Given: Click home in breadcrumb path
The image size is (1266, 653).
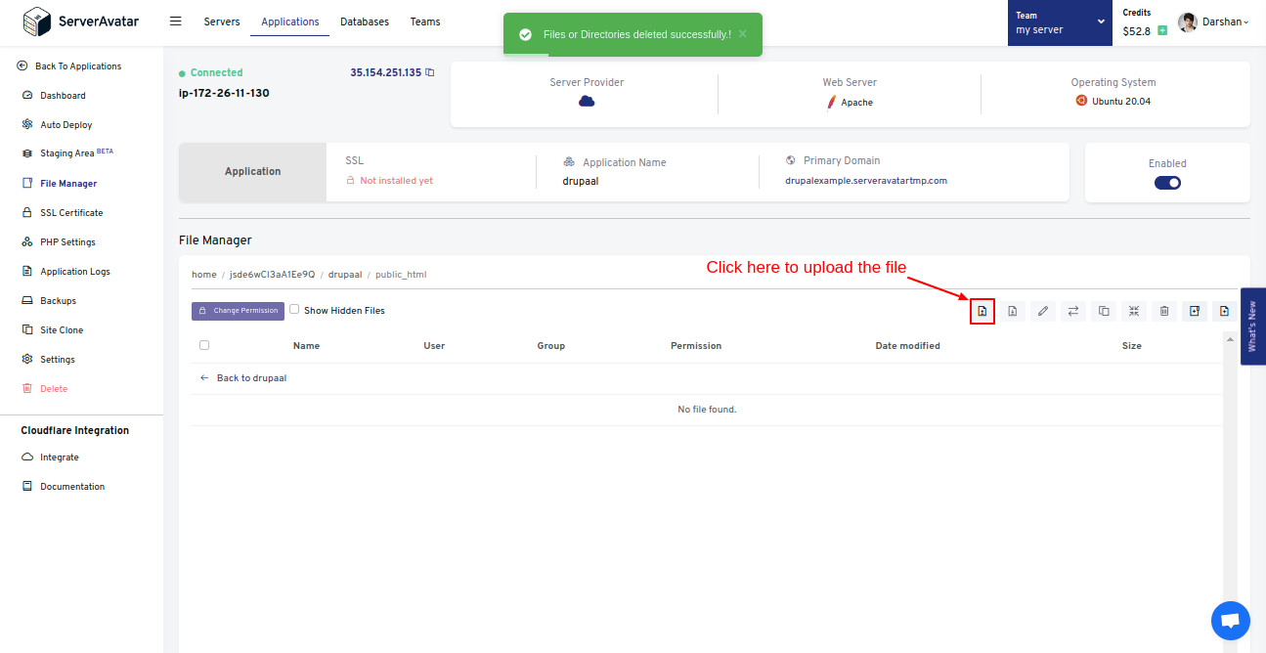Looking at the screenshot, I should (204, 275).
